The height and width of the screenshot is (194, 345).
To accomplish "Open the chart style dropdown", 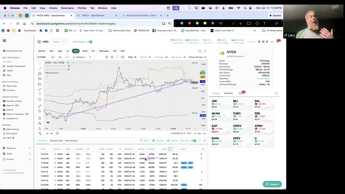I will coord(67,57).
